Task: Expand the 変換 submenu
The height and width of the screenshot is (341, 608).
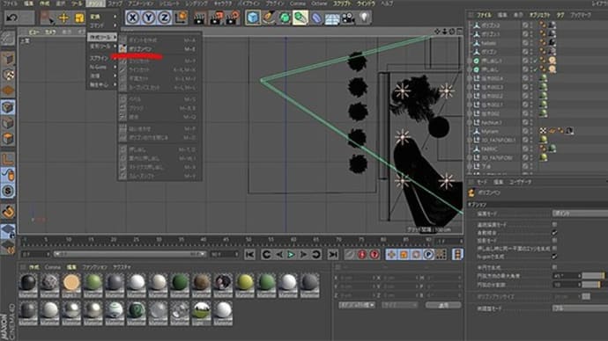Action: (102, 17)
